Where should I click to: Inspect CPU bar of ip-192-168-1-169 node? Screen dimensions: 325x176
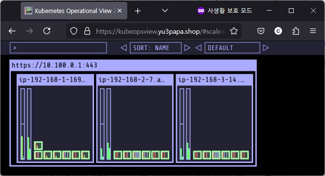point(23,124)
